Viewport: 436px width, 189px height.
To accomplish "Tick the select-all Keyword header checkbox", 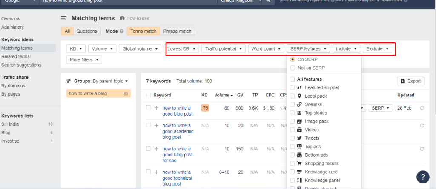I will point(149,95).
